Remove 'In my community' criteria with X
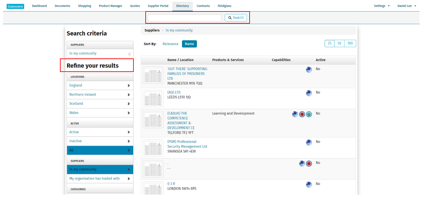This screenshot has width=423, height=200. pyautogui.click(x=129, y=54)
